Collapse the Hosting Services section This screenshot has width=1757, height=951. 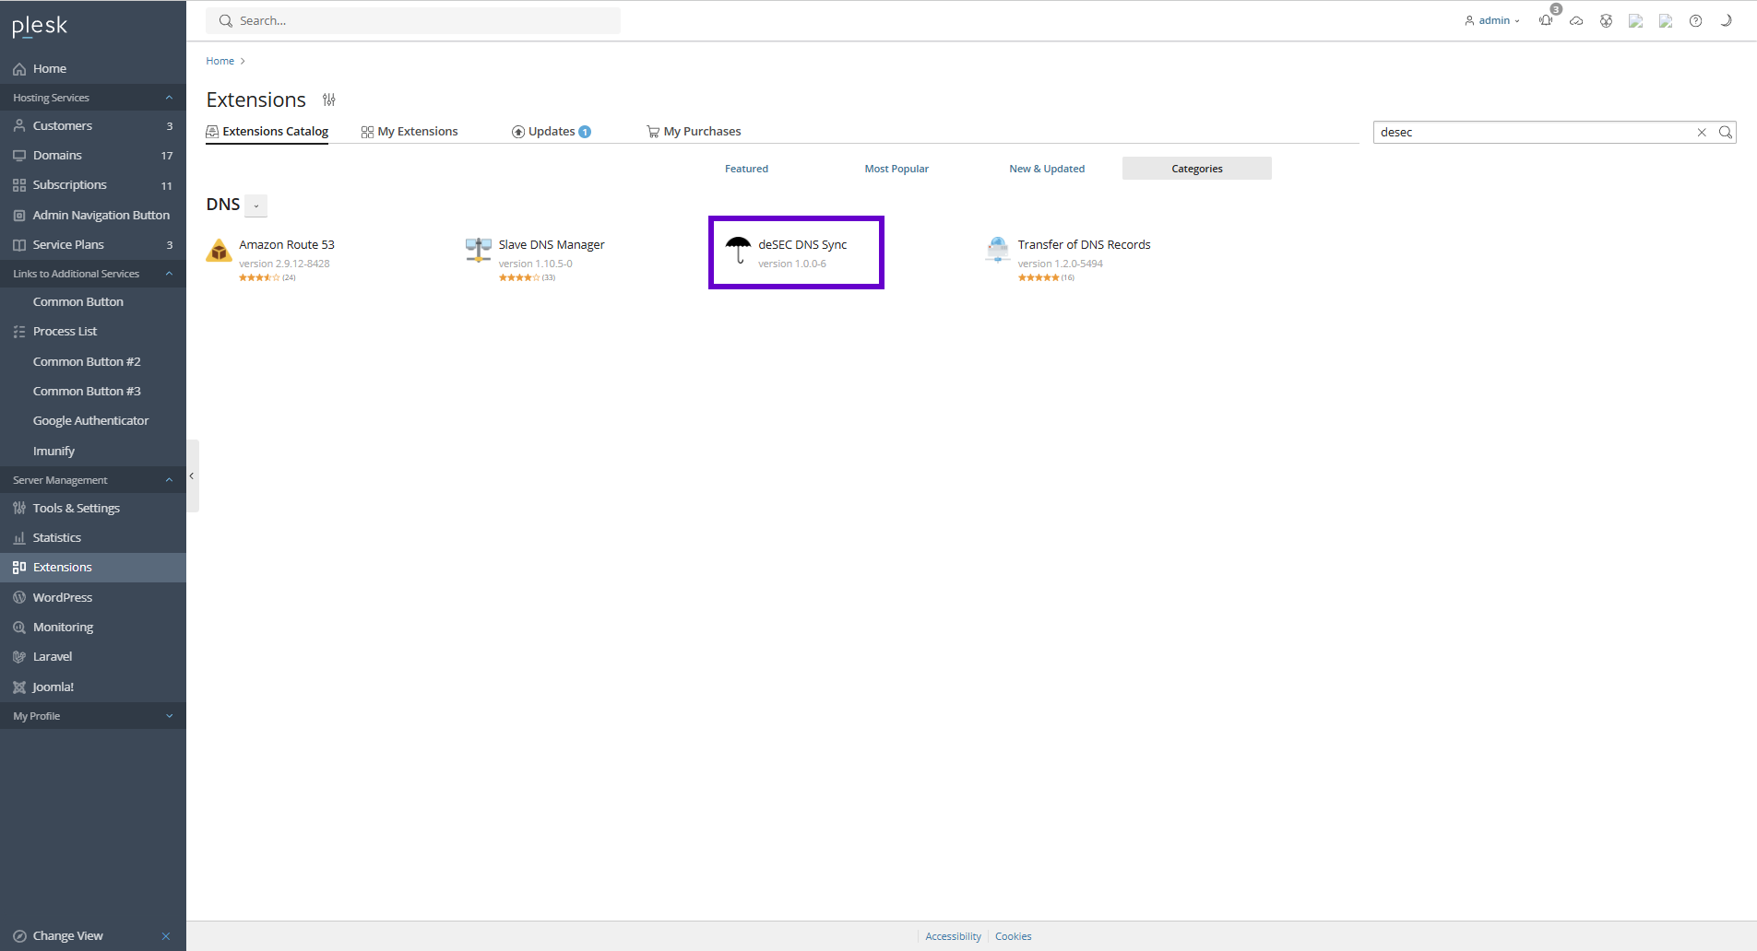point(168,97)
